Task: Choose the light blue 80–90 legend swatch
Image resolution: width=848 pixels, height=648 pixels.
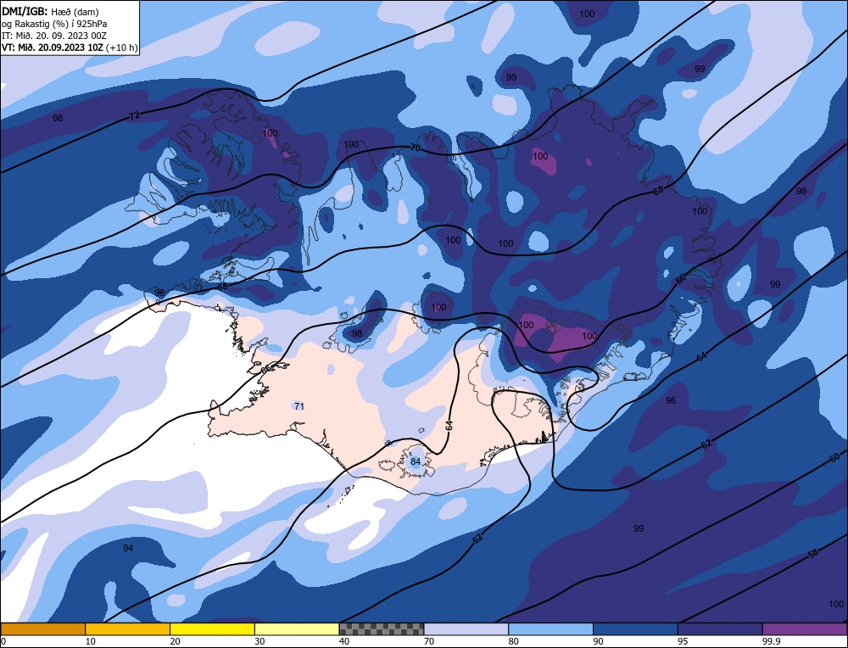Action: point(550,628)
